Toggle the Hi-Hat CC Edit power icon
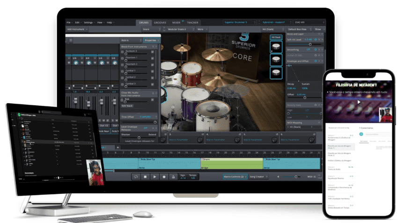Screen dimensions: 398x223 (x=316, y=55)
